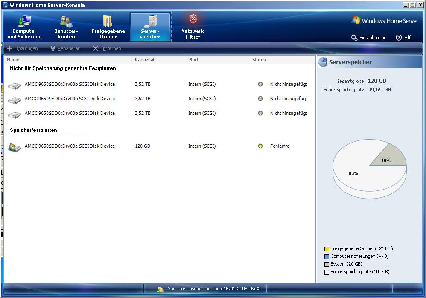Click the Serverspeicher server tower icon
This screenshot has width=426, height=298.
click(x=151, y=21)
